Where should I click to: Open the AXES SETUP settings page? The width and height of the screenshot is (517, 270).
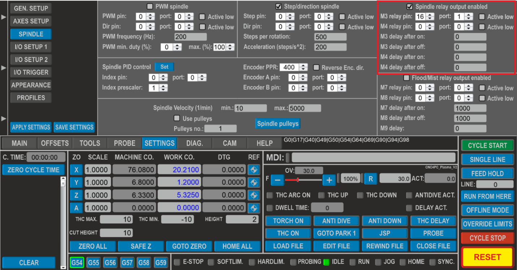click(x=31, y=21)
